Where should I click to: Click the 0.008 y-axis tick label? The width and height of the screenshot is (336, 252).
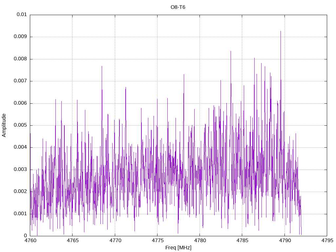(20, 59)
